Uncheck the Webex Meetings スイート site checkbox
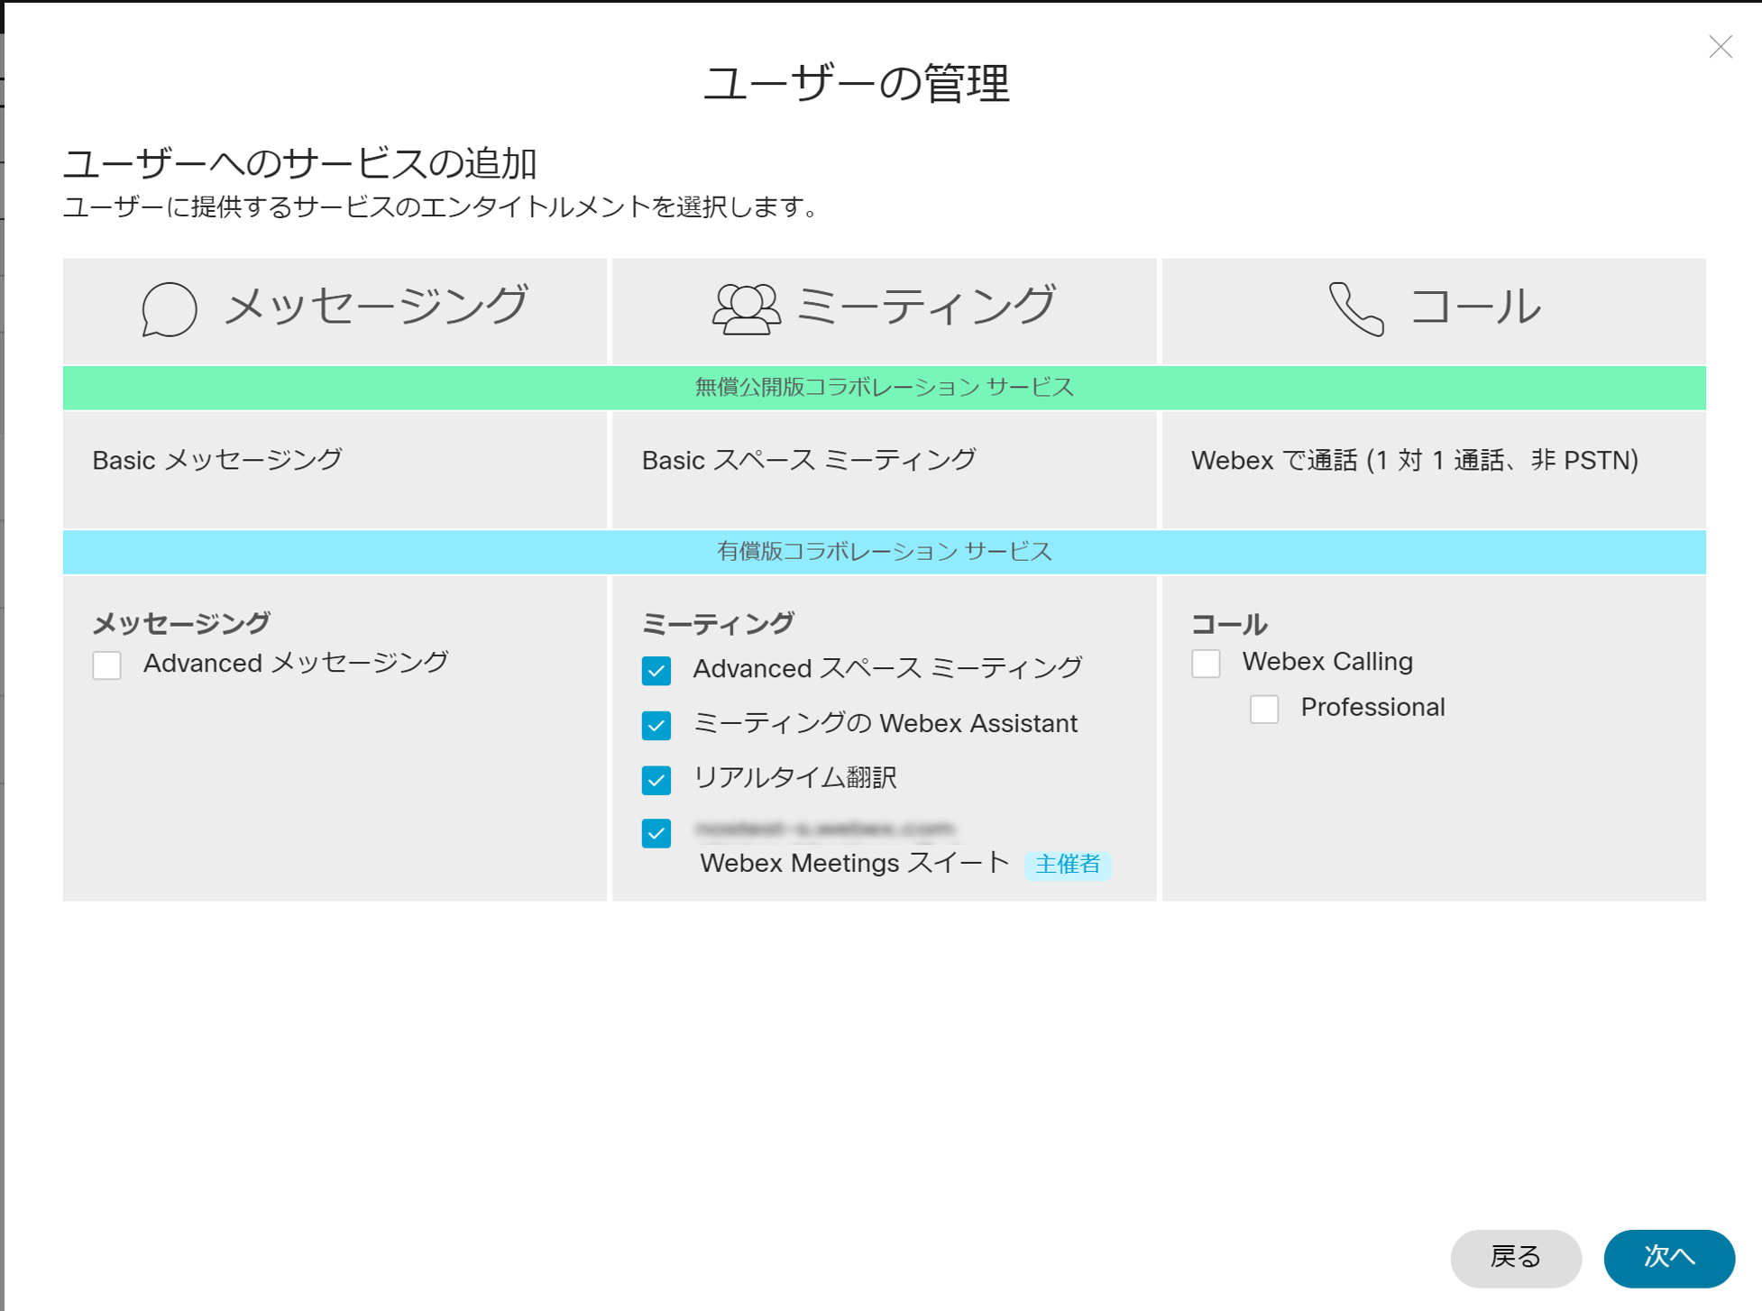 pyautogui.click(x=656, y=833)
